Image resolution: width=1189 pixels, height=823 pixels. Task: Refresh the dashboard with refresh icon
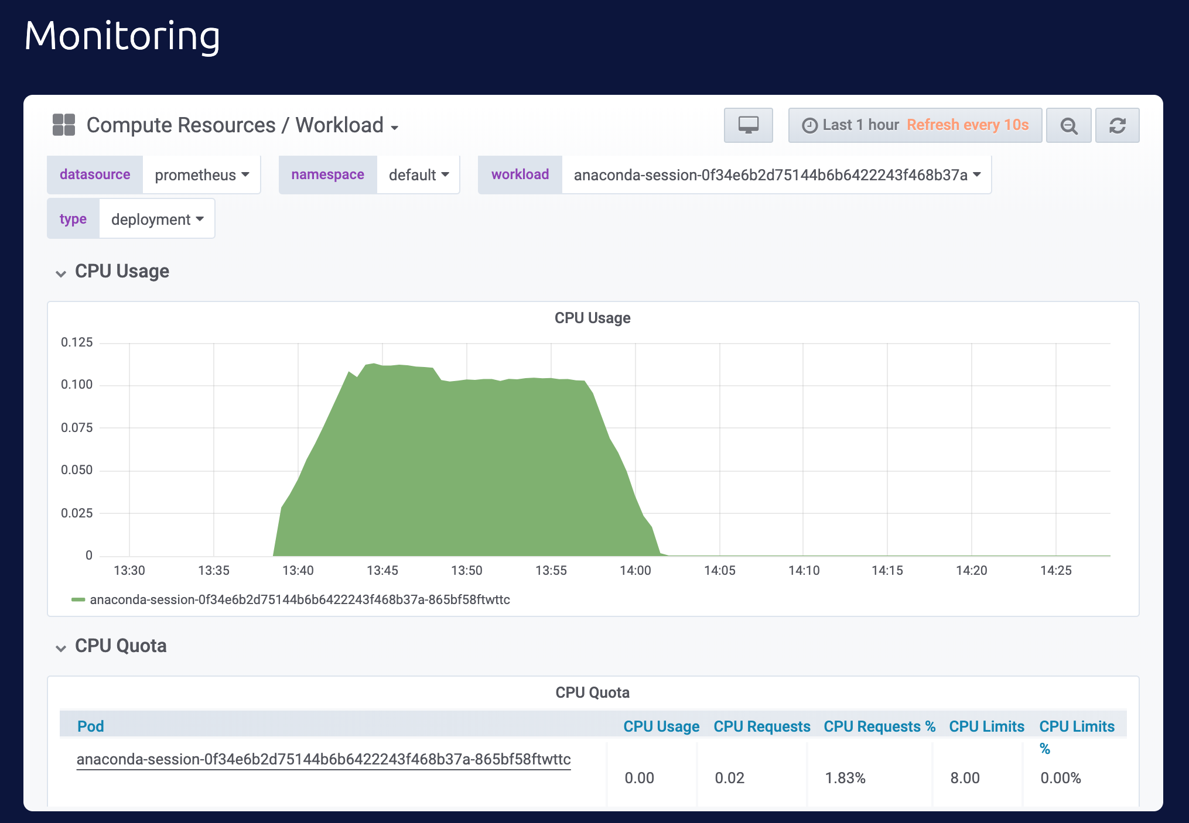(1117, 125)
